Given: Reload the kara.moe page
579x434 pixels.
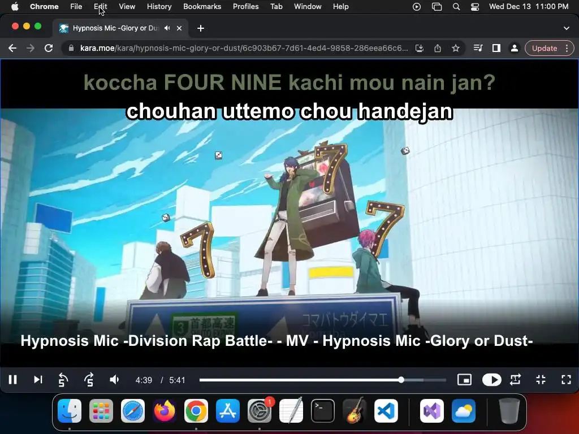Looking at the screenshot, I should pyautogui.click(x=49, y=49).
